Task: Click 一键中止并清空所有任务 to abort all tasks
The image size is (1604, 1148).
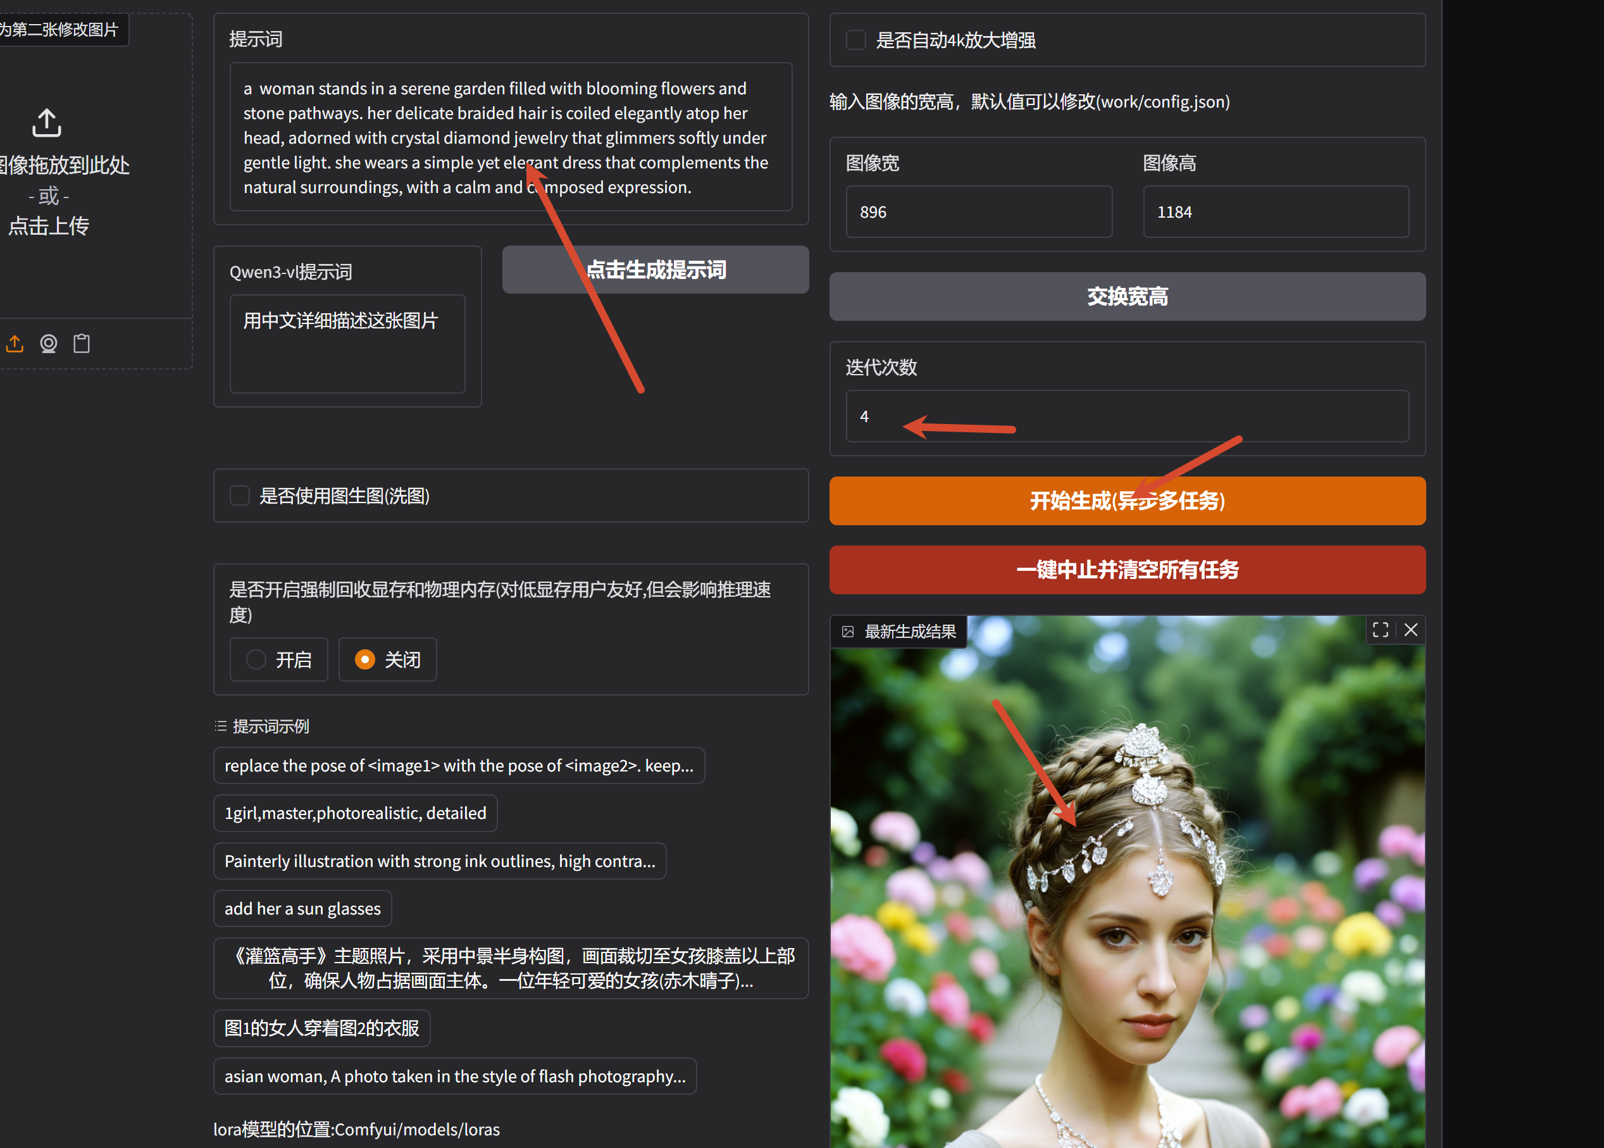Action: pos(1127,570)
